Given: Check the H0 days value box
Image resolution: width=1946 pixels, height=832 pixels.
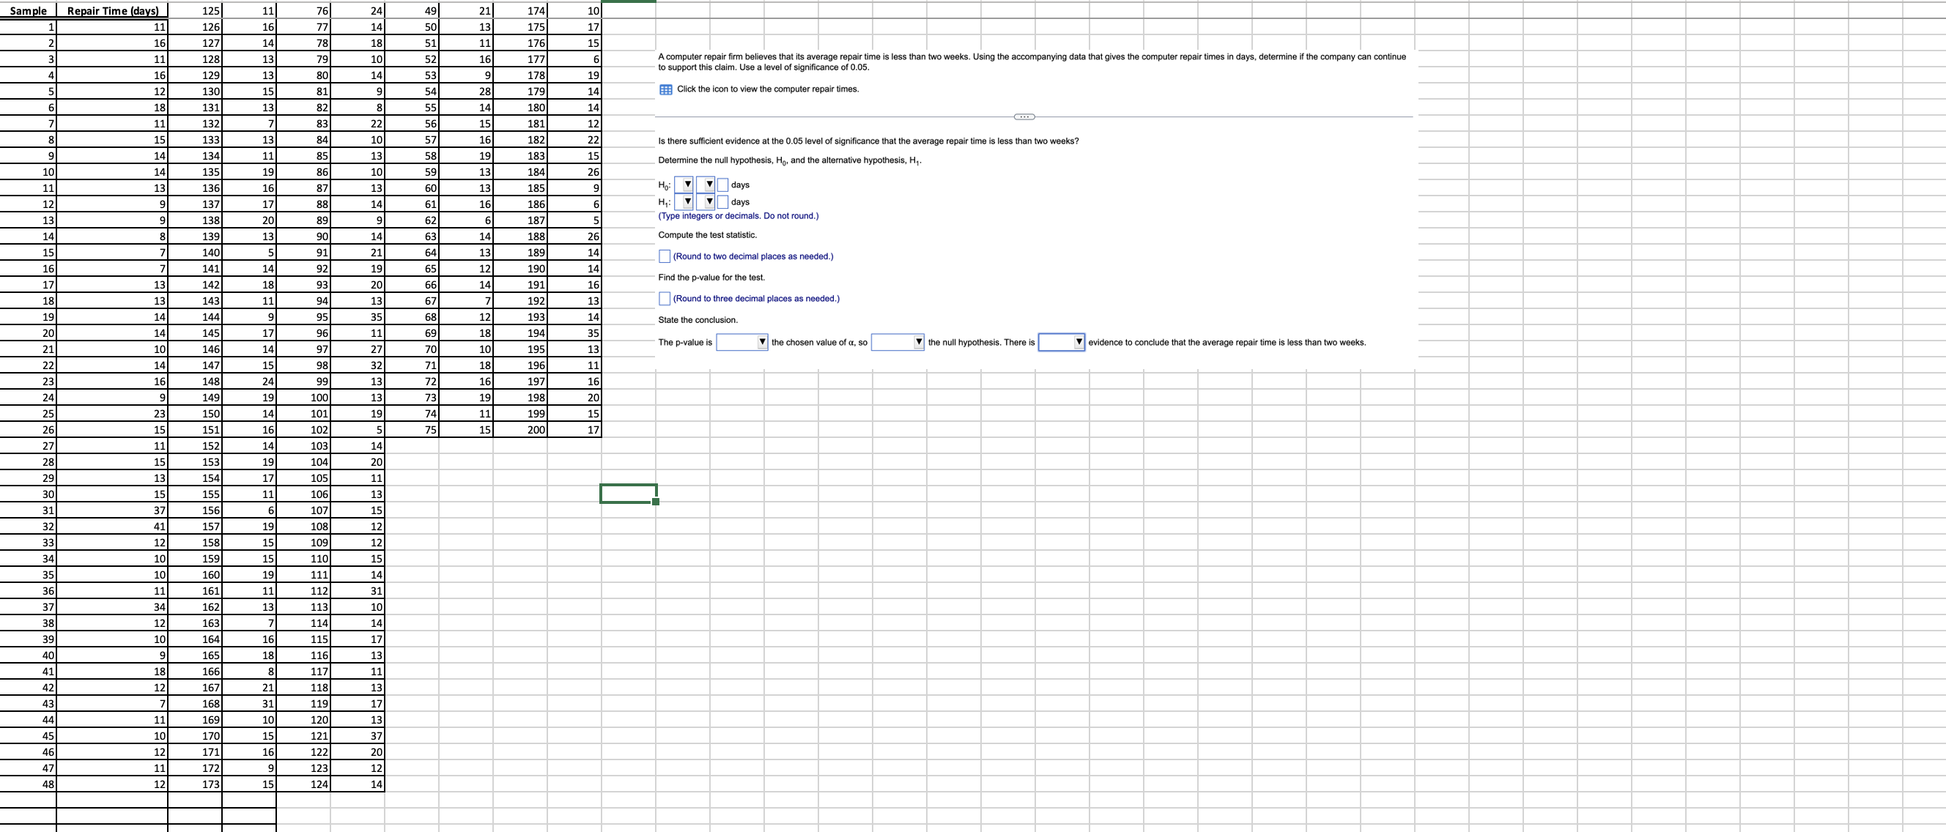Looking at the screenshot, I should [722, 185].
